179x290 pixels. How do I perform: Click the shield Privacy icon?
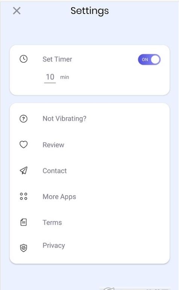pyautogui.click(x=23, y=248)
